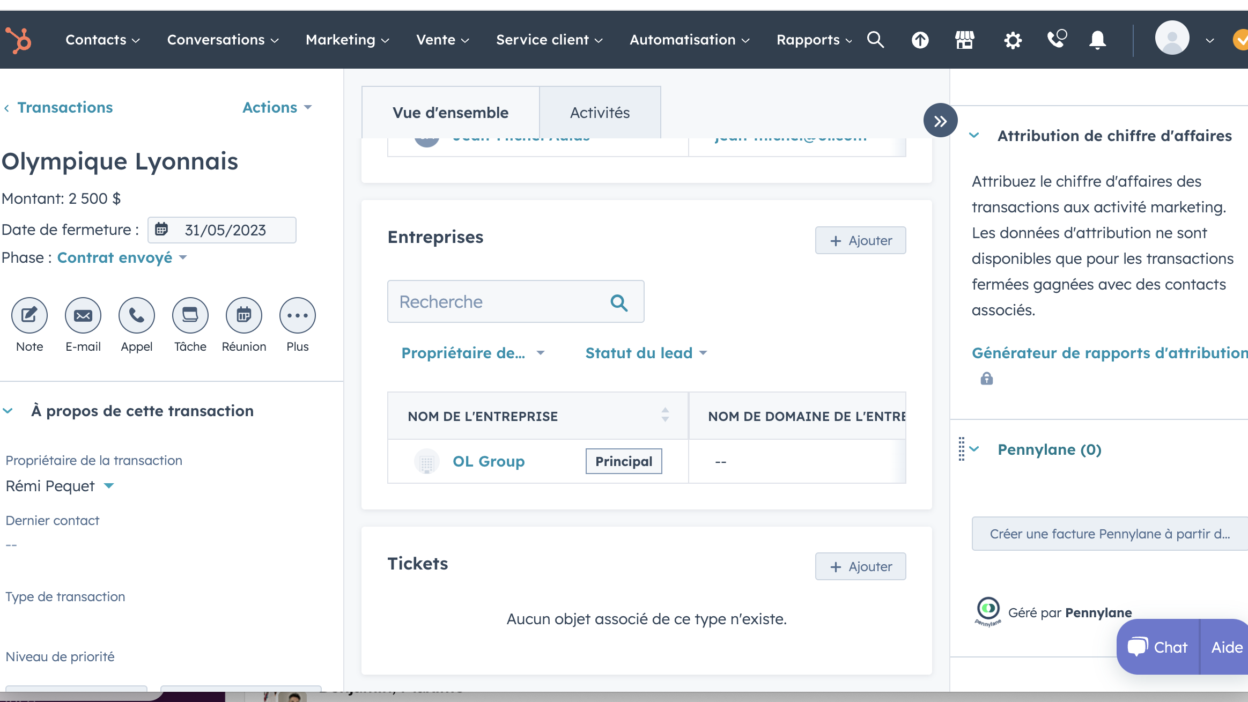Create a Tâche using its icon
The width and height of the screenshot is (1248, 702).
190,315
